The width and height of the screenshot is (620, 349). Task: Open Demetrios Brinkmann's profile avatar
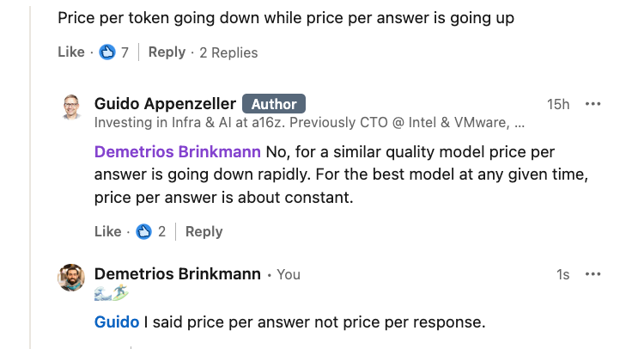[x=72, y=277]
